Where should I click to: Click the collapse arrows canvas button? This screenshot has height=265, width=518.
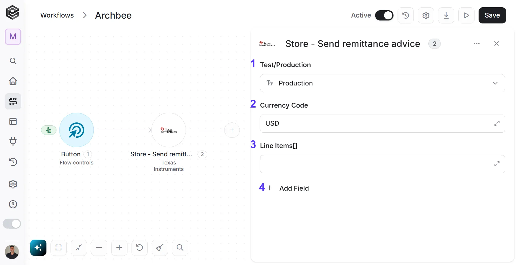pos(79,248)
